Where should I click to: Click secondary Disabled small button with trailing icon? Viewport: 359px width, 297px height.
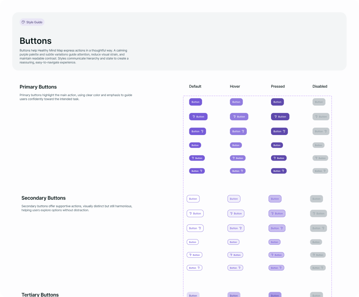318,268
